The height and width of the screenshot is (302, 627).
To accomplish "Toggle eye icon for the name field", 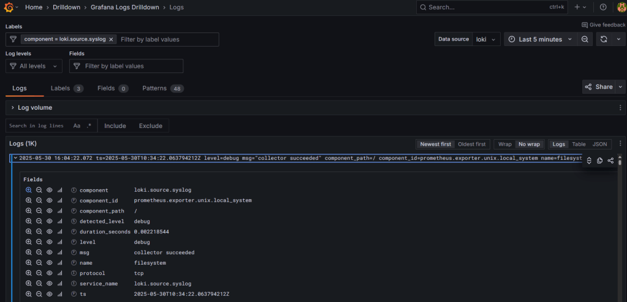I will (x=49, y=263).
